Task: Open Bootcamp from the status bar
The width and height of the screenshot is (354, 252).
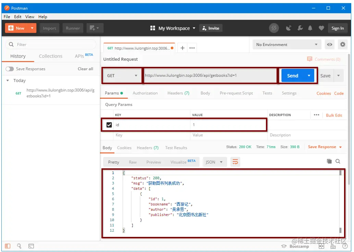Action: pos(295,246)
